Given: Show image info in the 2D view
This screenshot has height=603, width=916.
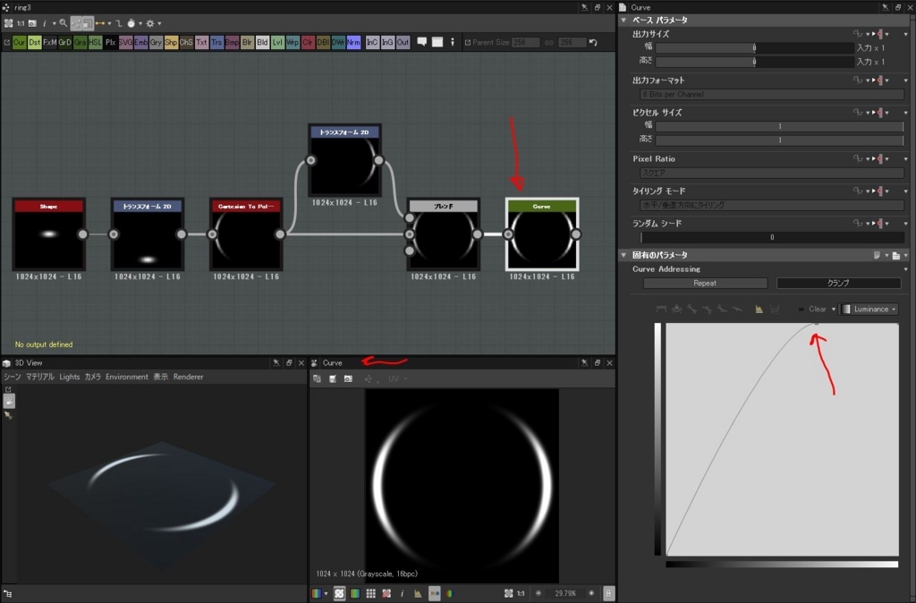Looking at the screenshot, I should click(x=402, y=593).
